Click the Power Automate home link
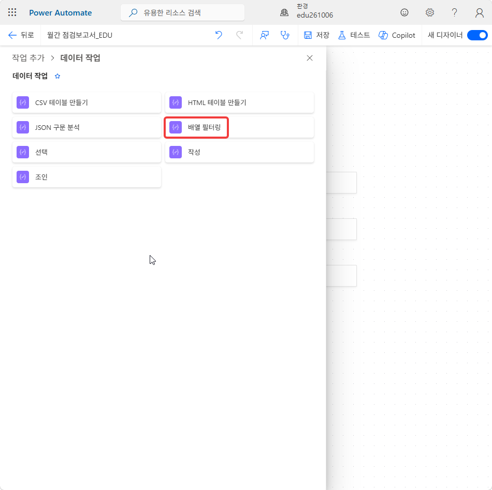Image resolution: width=492 pixels, height=490 pixels. point(61,13)
